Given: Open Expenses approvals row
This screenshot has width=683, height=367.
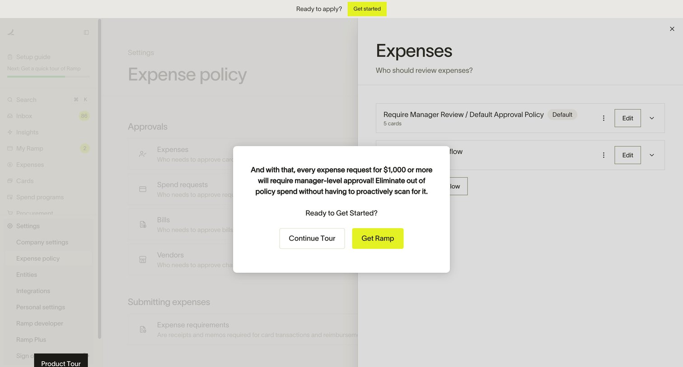Looking at the screenshot, I should point(243,154).
